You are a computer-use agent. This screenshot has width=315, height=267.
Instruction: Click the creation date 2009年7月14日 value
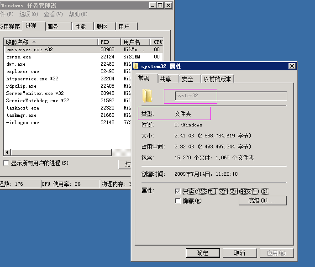tap(206, 174)
